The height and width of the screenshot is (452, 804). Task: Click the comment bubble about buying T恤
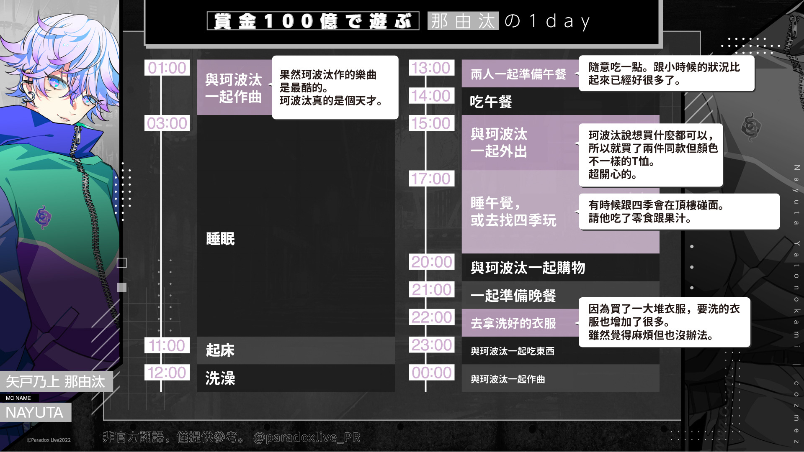point(651,155)
